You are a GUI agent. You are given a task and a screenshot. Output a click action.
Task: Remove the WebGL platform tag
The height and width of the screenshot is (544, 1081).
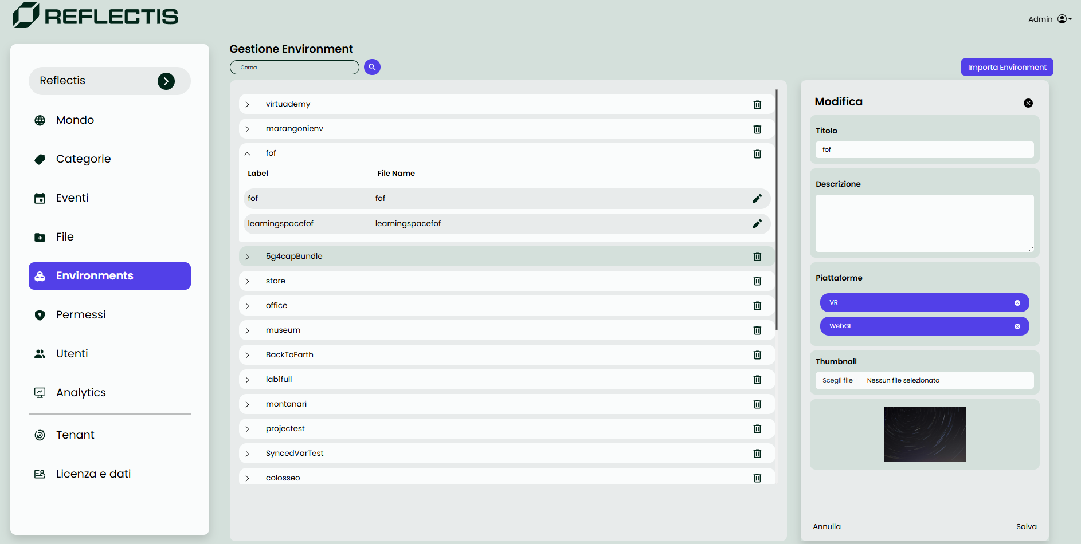click(x=1017, y=326)
